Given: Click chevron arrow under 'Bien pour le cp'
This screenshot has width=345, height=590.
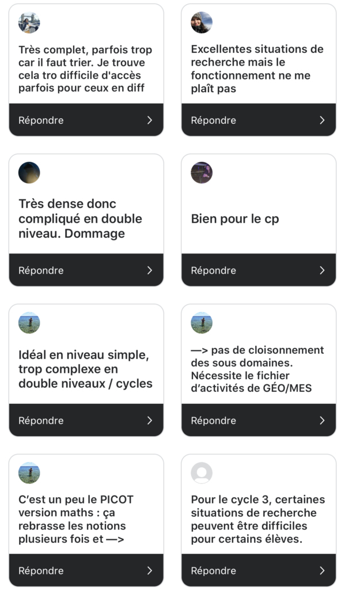Looking at the screenshot, I should pos(322,270).
